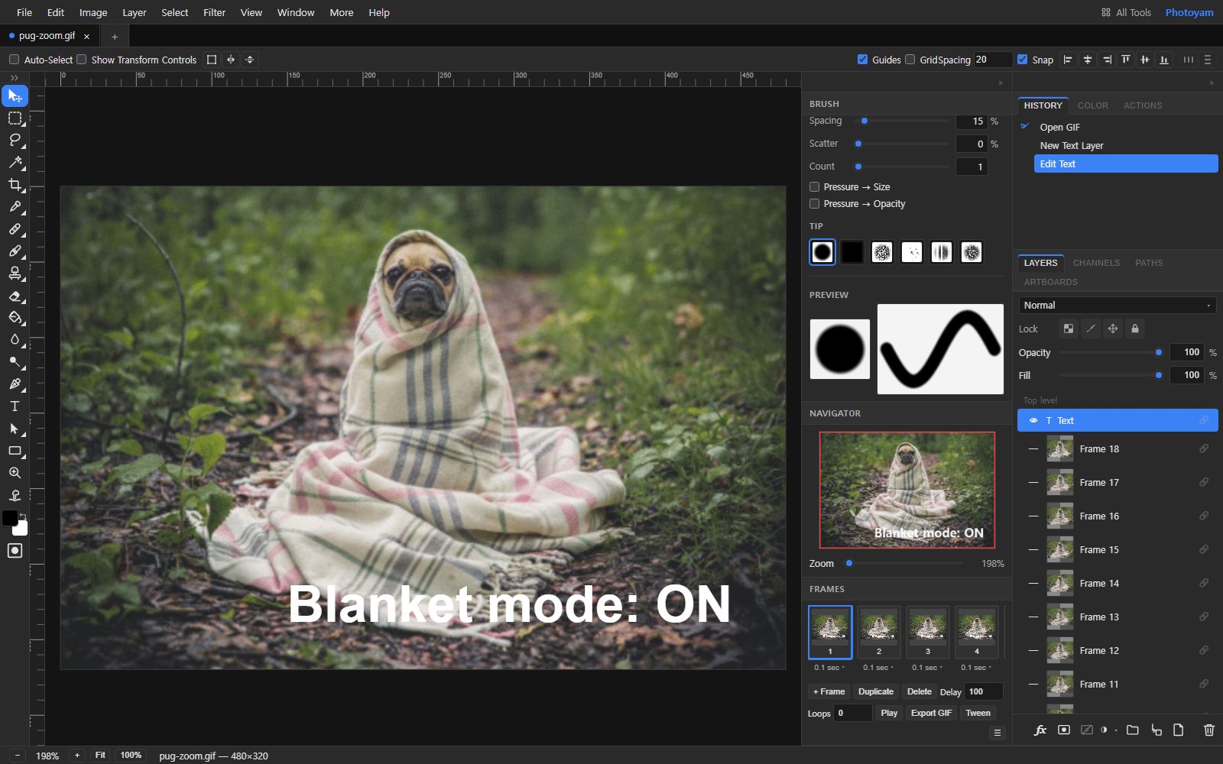Click the Duplicate frame button

click(x=876, y=691)
